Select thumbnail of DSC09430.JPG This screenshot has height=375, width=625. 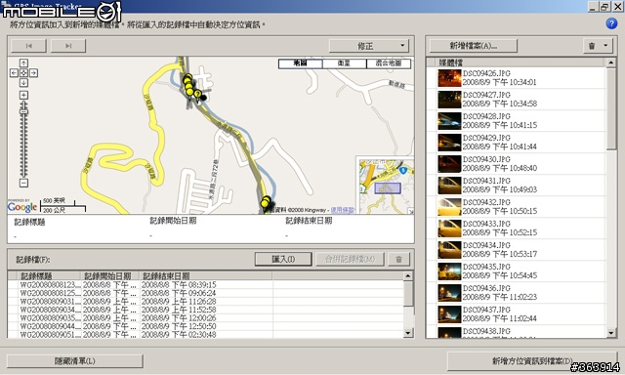coord(449,164)
